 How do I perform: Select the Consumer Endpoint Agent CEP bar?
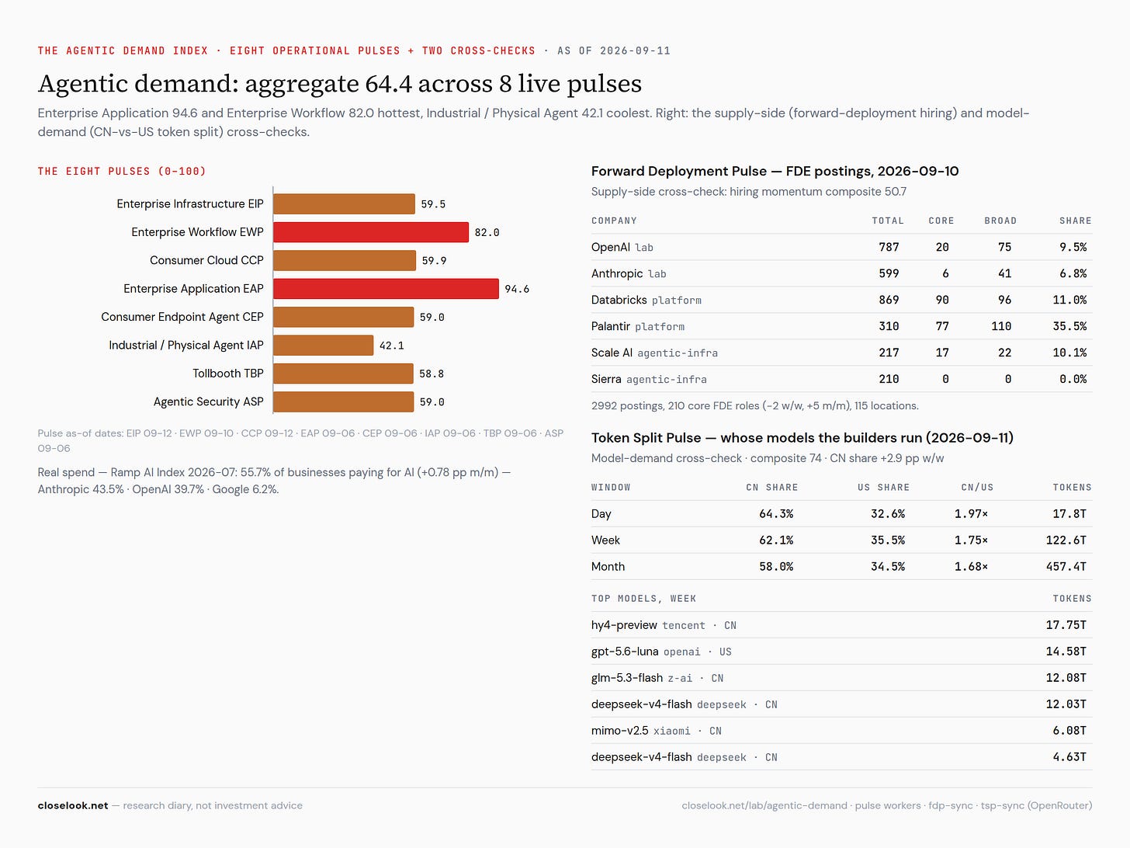(x=343, y=317)
